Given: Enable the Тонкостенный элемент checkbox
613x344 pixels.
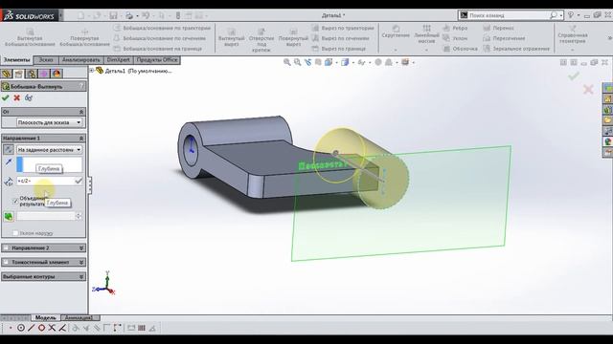Looking at the screenshot, I should click(6, 262).
